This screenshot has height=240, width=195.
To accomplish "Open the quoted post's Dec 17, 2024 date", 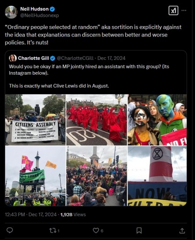I will [x=111, y=58].
